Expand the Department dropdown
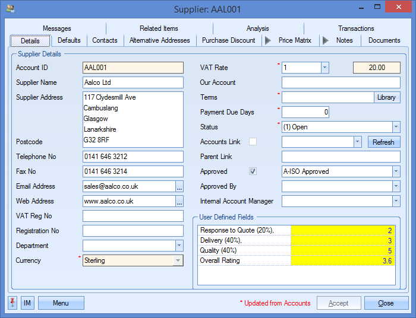 point(179,246)
